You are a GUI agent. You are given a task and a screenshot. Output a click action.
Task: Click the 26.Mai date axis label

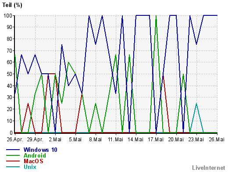pos(217,140)
